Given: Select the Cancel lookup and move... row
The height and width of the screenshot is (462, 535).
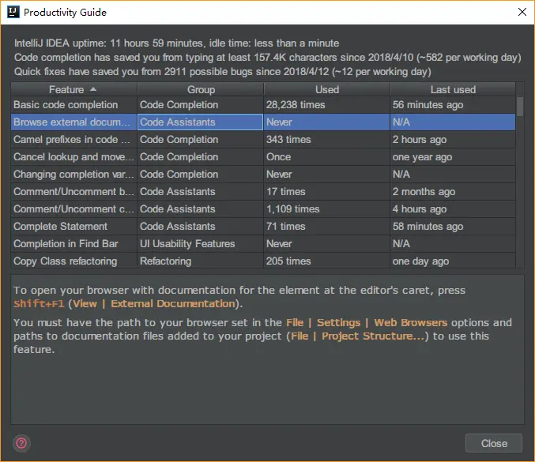Looking at the screenshot, I should click(x=263, y=157).
